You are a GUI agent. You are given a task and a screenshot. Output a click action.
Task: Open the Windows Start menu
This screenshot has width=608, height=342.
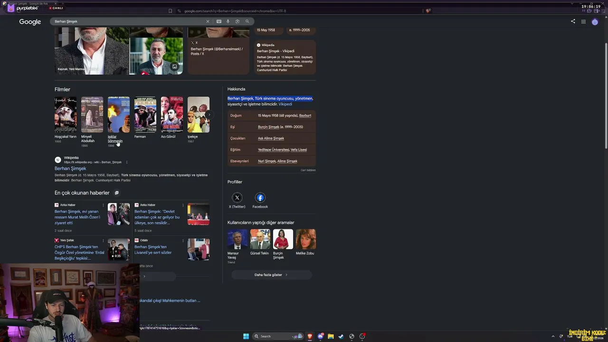246,336
